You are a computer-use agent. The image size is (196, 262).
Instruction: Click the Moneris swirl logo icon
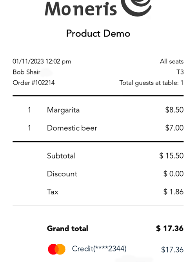click(136, 8)
